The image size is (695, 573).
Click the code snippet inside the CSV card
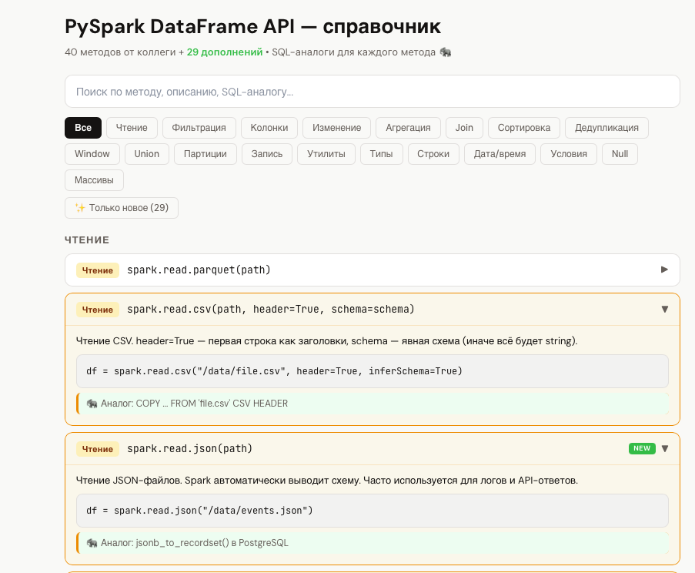(372, 370)
